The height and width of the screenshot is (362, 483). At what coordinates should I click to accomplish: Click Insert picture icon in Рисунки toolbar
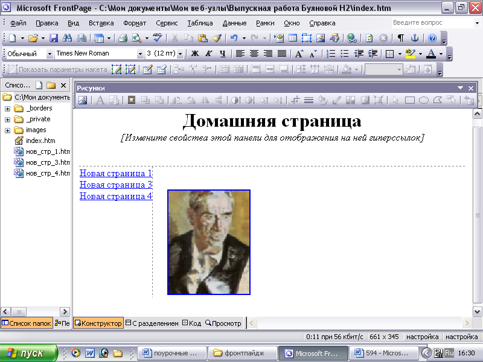point(83,100)
